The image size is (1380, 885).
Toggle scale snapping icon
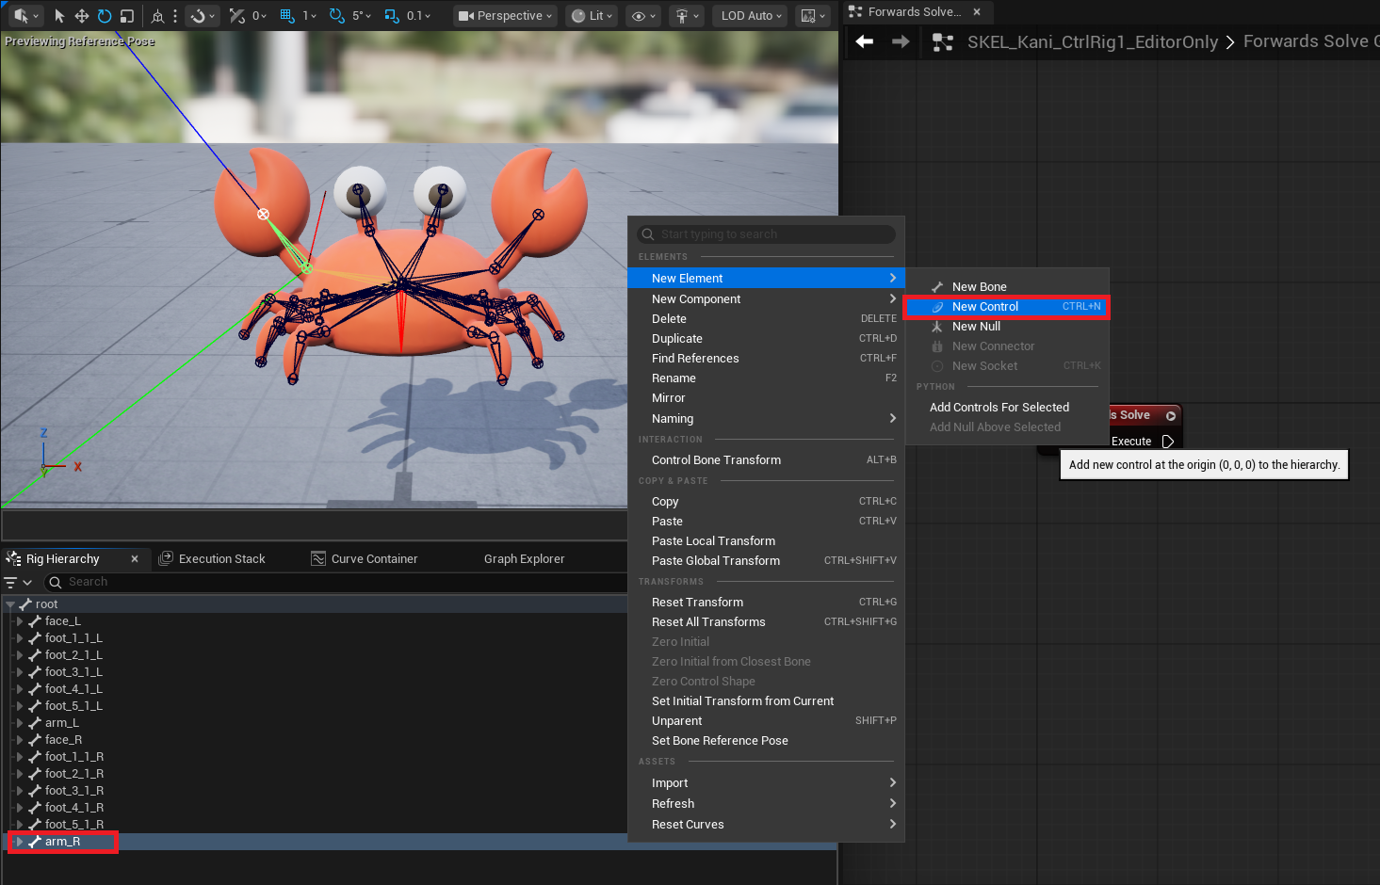(x=392, y=16)
